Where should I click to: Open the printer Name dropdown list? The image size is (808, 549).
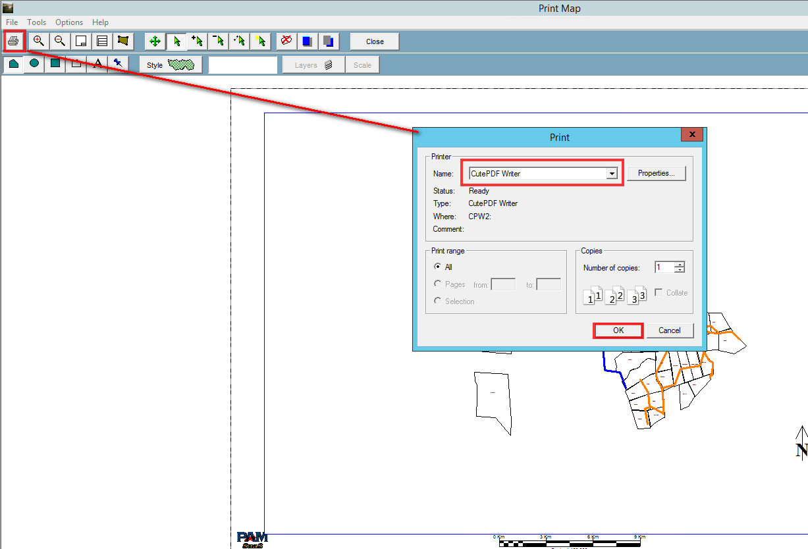(x=612, y=174)
